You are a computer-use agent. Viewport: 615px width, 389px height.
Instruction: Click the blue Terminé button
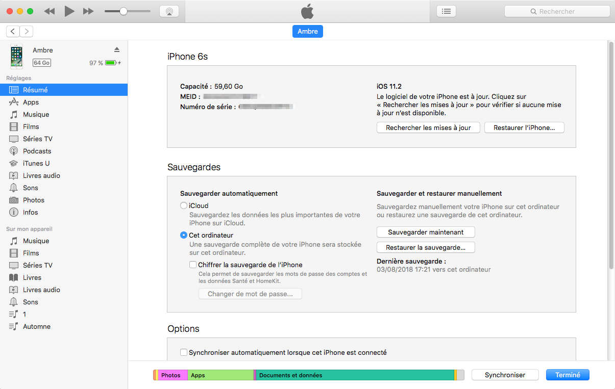(x=568, y=375)
